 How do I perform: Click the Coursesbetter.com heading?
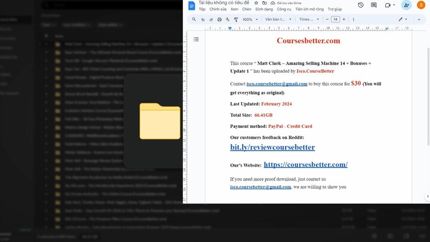pos(308,41)
